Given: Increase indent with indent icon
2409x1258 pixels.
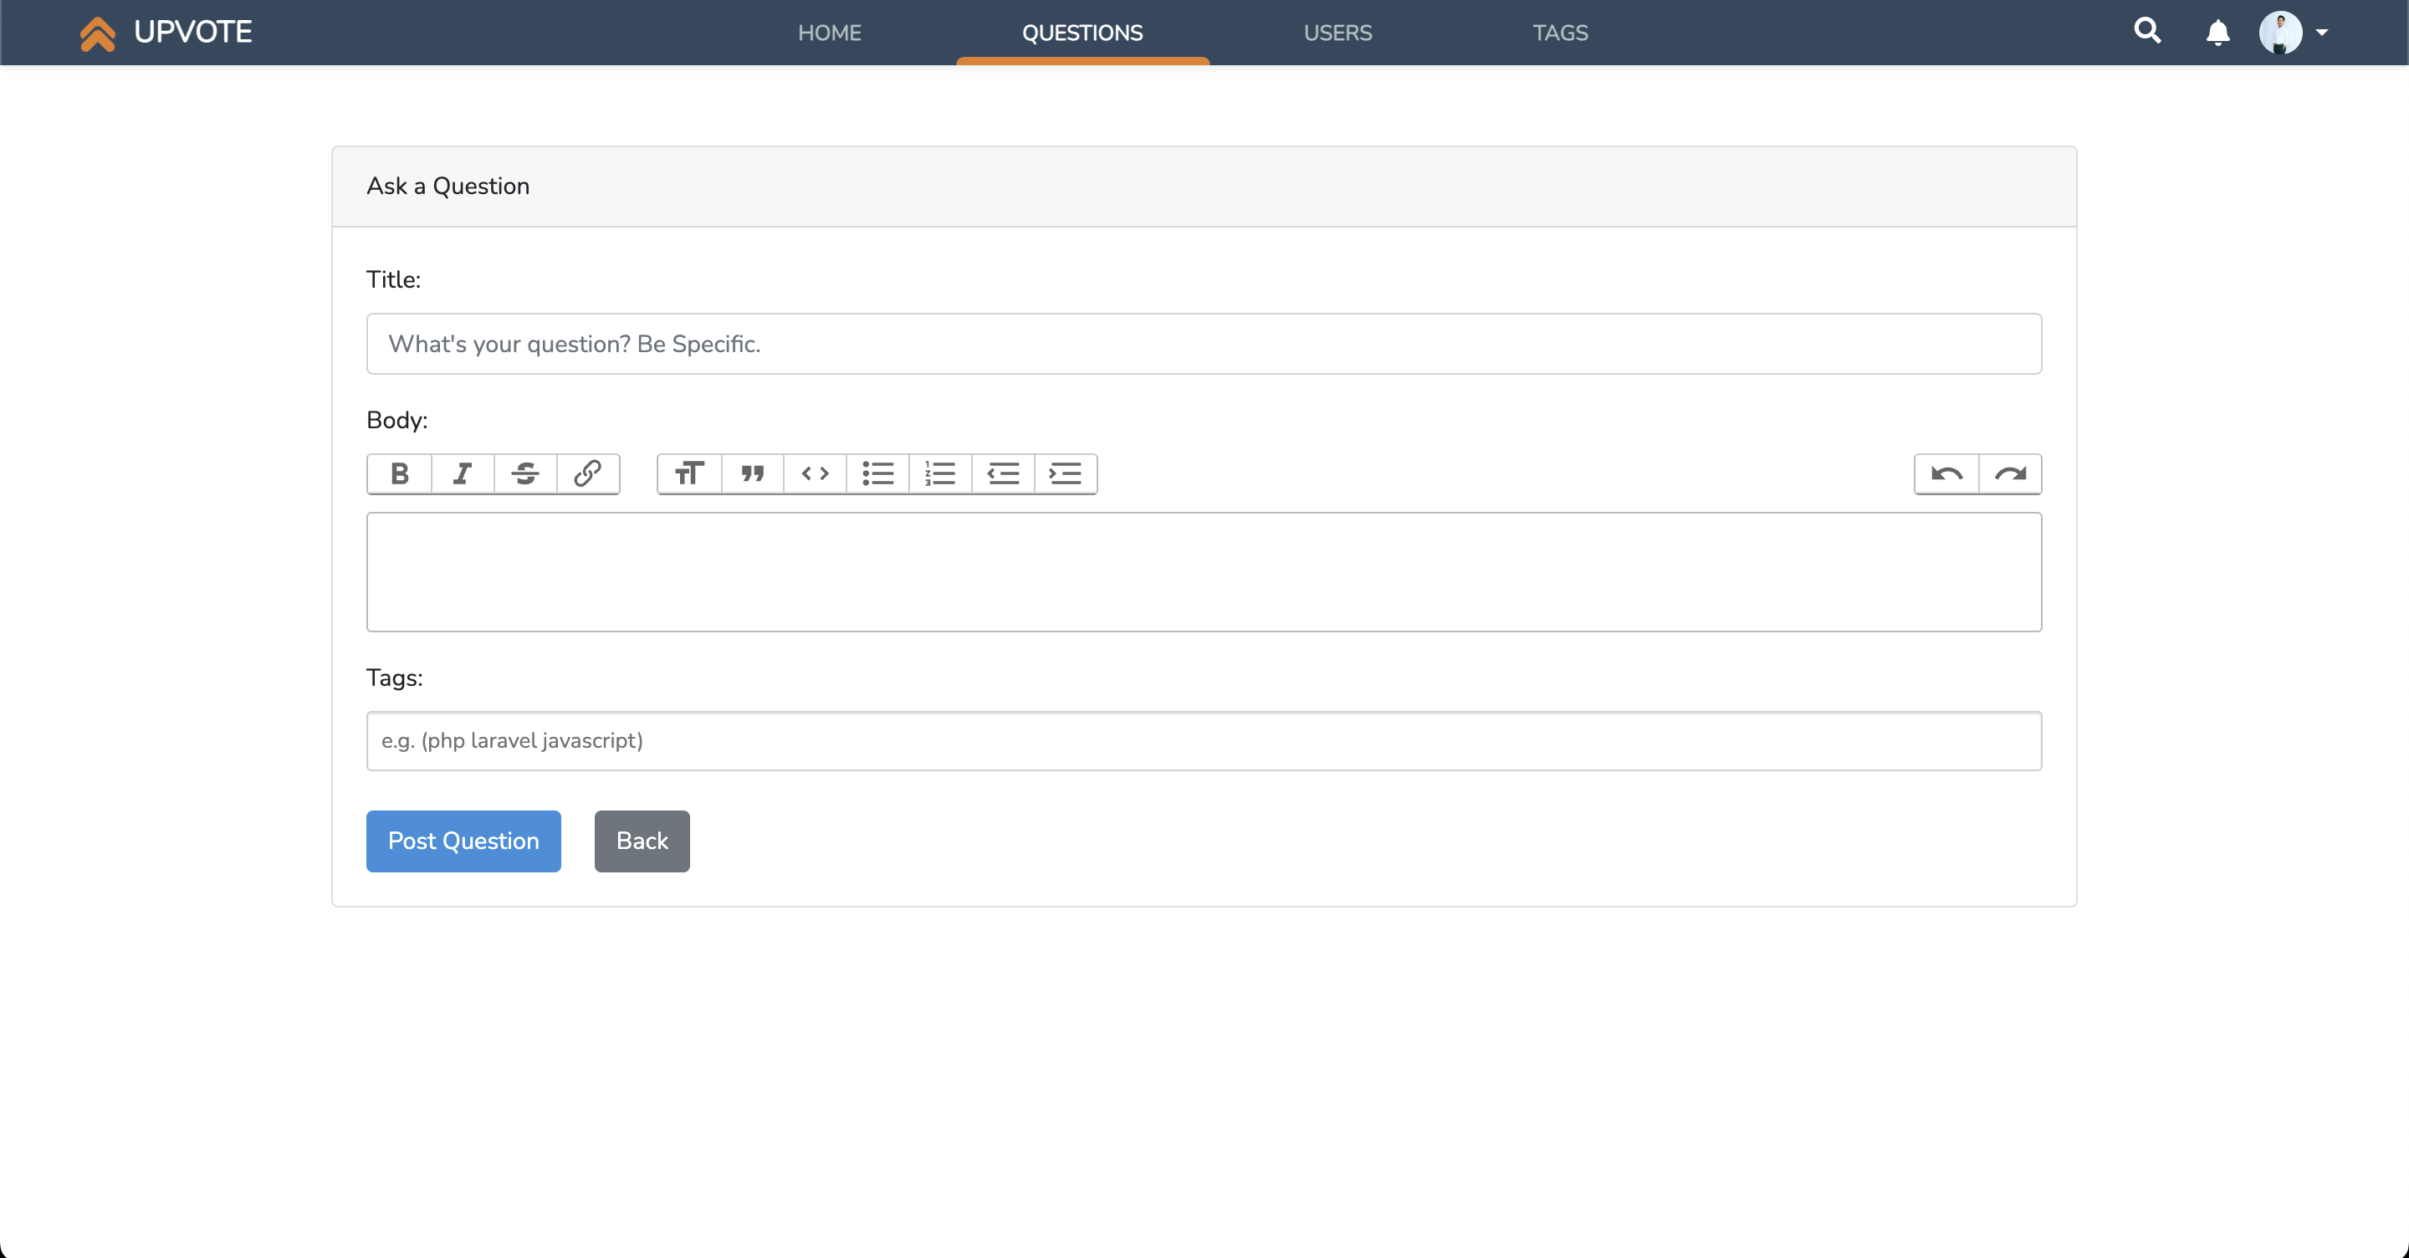Looking at the screenshot, I should click(x=1065, y=473).
